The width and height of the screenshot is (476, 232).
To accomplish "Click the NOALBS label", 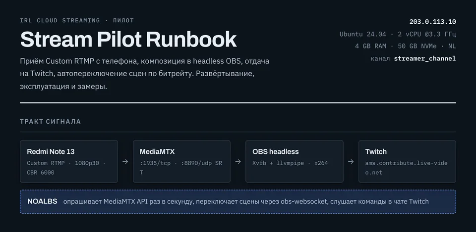I will tap(42, 201).
